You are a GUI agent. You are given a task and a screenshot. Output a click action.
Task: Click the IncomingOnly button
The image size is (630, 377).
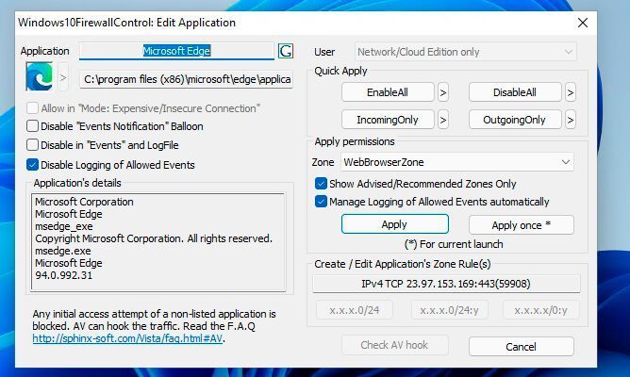388,120
